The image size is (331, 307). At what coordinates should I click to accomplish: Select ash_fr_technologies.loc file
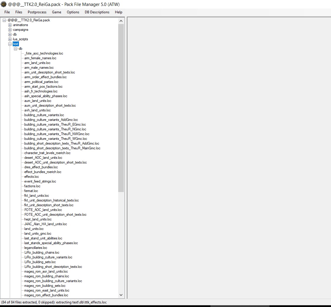click(x=41, y=91)
